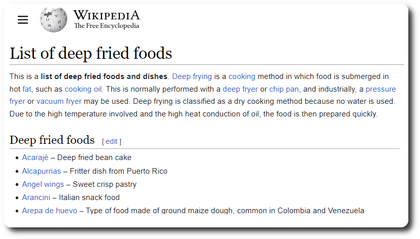Open the vacuum fryer link
420x239 pixels.
pos(59,101)
